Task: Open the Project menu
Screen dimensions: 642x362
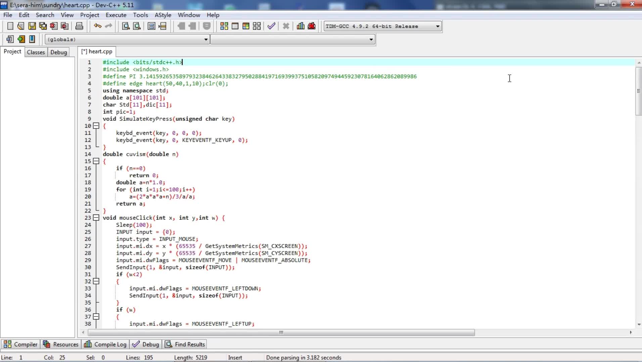Action: click(90, 15)
